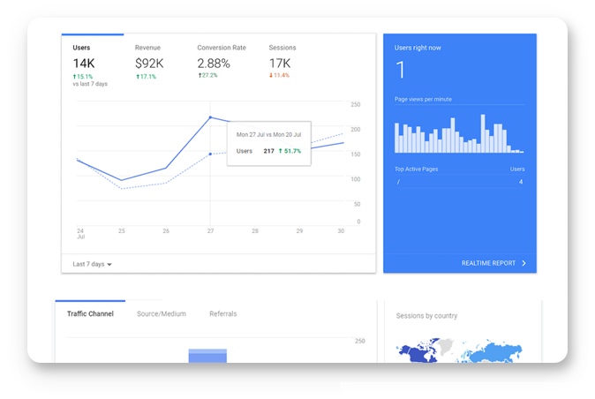The image size is (595, 399).
Task: Select the Traffic Channel tab
Action: coord(90,313)
